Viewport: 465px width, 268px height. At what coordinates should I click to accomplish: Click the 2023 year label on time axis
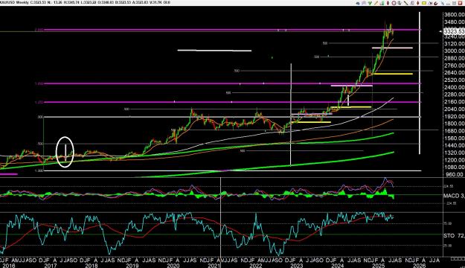click(297, 266)
